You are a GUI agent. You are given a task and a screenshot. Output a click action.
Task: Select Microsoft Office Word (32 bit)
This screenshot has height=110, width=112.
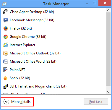click(54, 62)
